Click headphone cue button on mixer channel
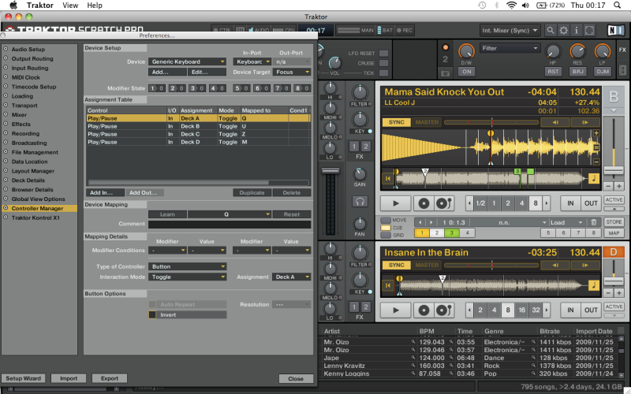631x394 pixels. tap(360, 202)
